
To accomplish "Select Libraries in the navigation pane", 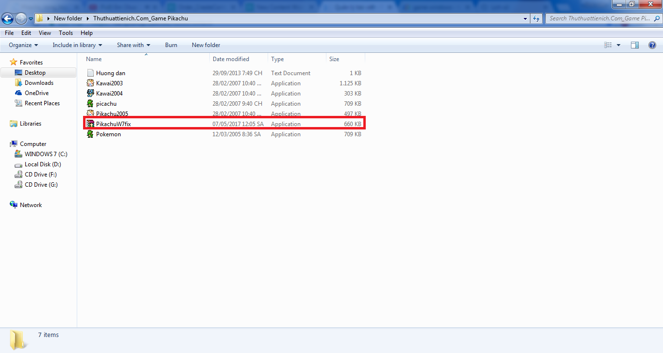I will coord(31,124).
